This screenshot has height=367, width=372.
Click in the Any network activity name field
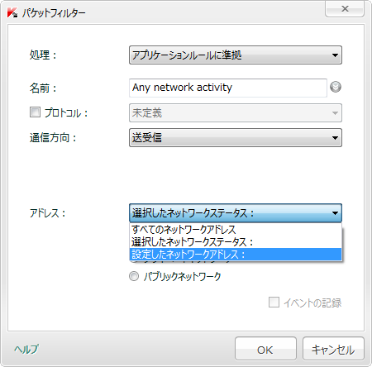pyautogui.click(x=228, y=88)
